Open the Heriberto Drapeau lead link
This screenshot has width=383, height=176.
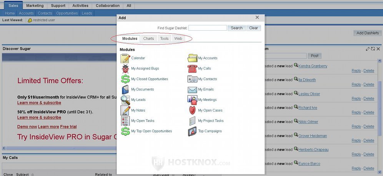[x=313, y=150]
